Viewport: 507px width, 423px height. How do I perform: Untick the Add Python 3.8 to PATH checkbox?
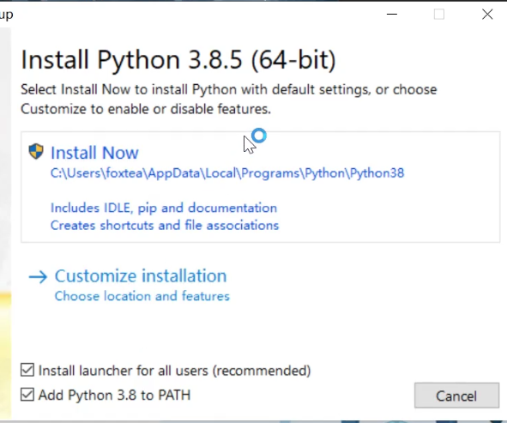tap(27, 395)
